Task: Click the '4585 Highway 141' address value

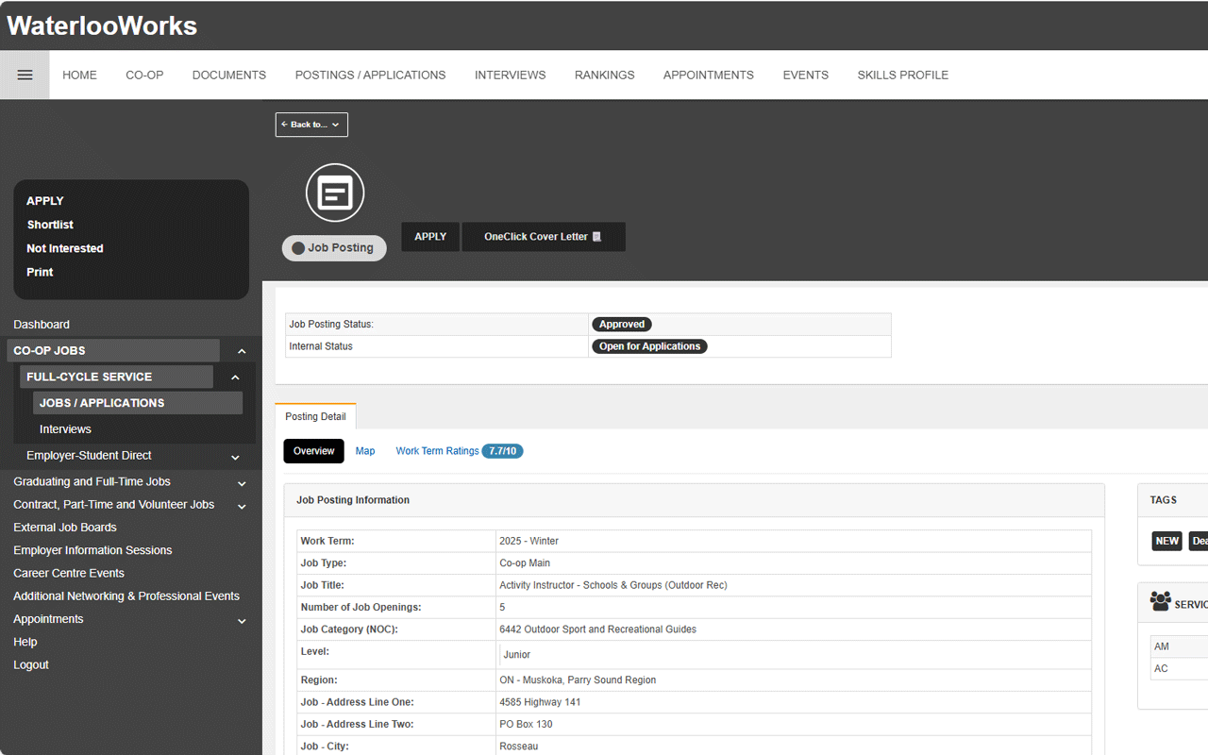Action: pyautogui.click(x=540, y=702)
